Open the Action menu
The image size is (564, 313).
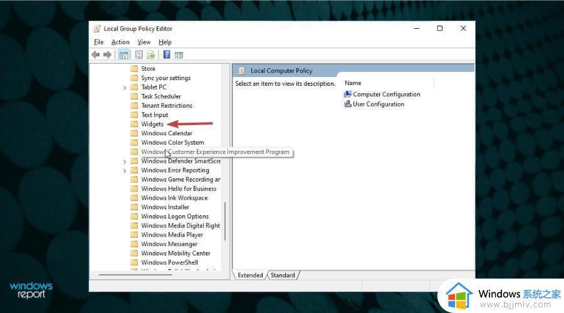[120, 42]
